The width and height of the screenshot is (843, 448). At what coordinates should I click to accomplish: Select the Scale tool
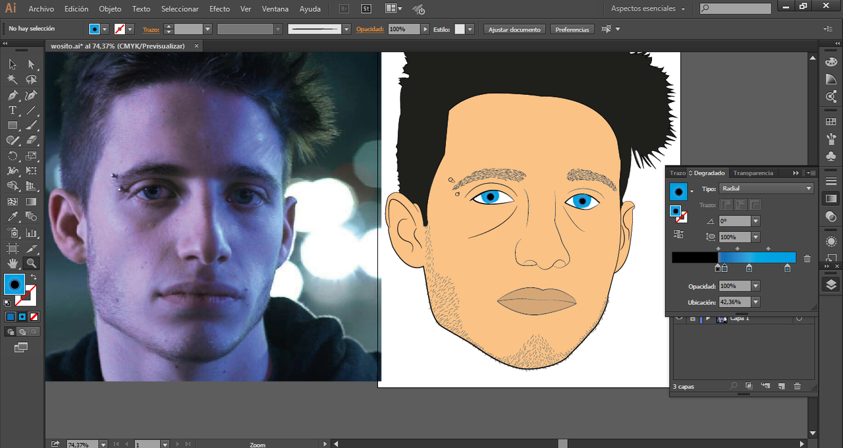[x=31, y=156]
